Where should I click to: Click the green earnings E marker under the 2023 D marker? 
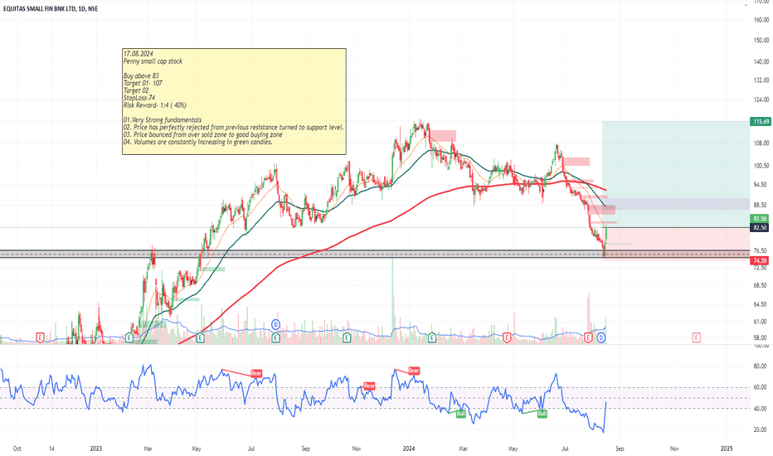275,337
